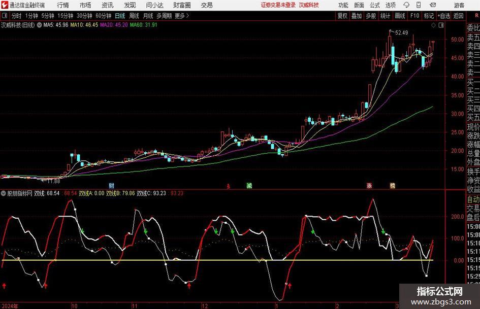Click the 减 marker on the chart

249,185
